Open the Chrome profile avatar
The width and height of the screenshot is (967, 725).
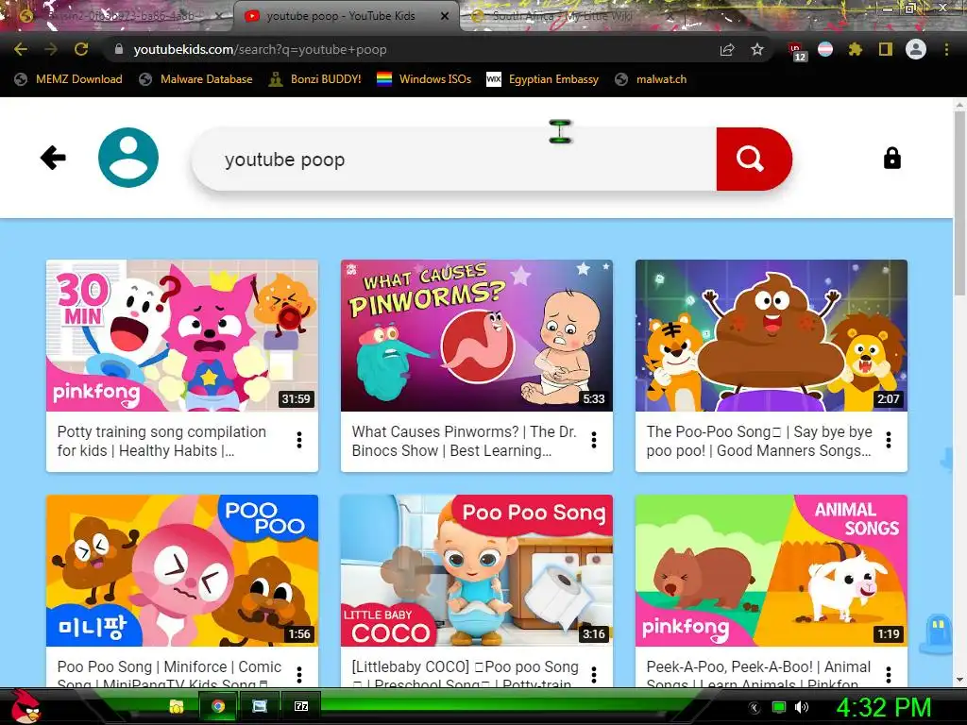tap(916, 49)
